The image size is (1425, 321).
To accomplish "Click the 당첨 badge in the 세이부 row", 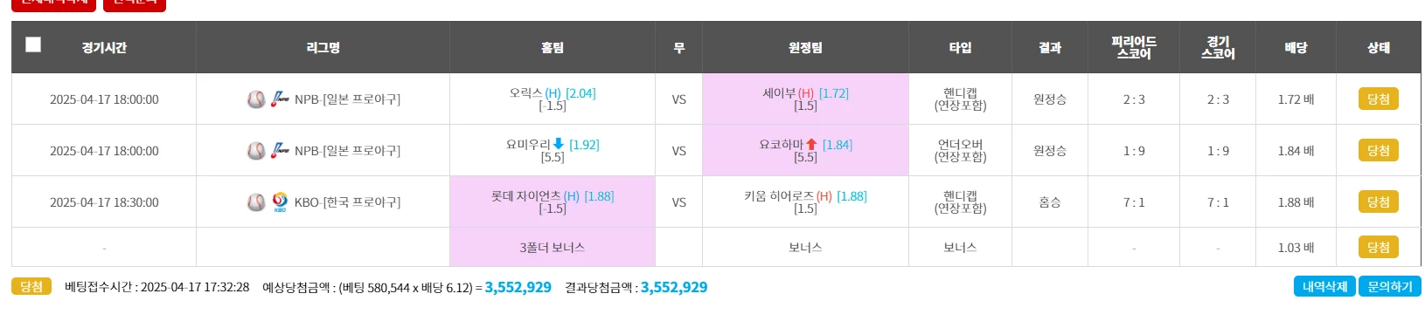I will pyautogui.click(x=1379, y=99).
